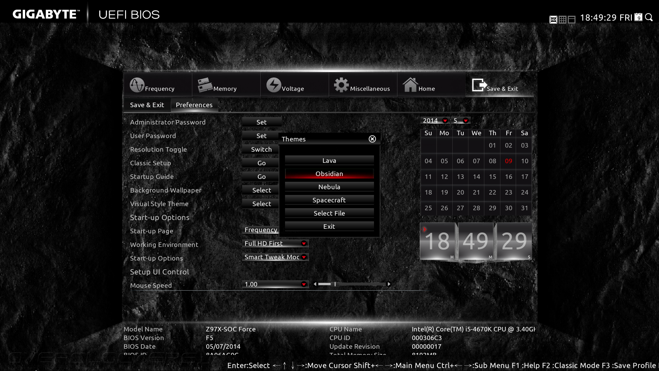Click the Update Revision 00000017 value

(427, 346)
